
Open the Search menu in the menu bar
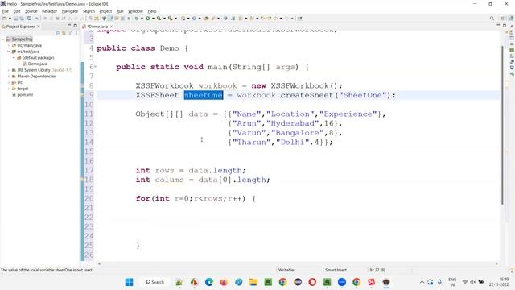click(x=89, y=11)
